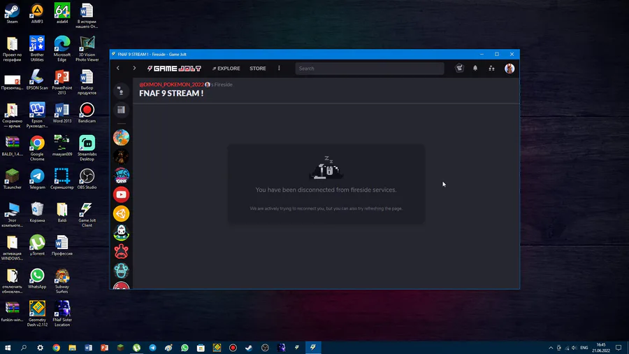Image resolution: width=629 pixels, height=354 pixels.
Task: Open FNaF Sister Location shortcut
Action: [62, 313]
